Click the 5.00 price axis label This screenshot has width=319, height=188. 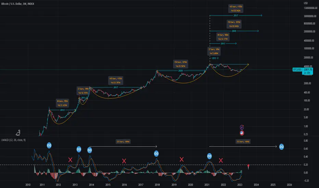tap(306, 117)
